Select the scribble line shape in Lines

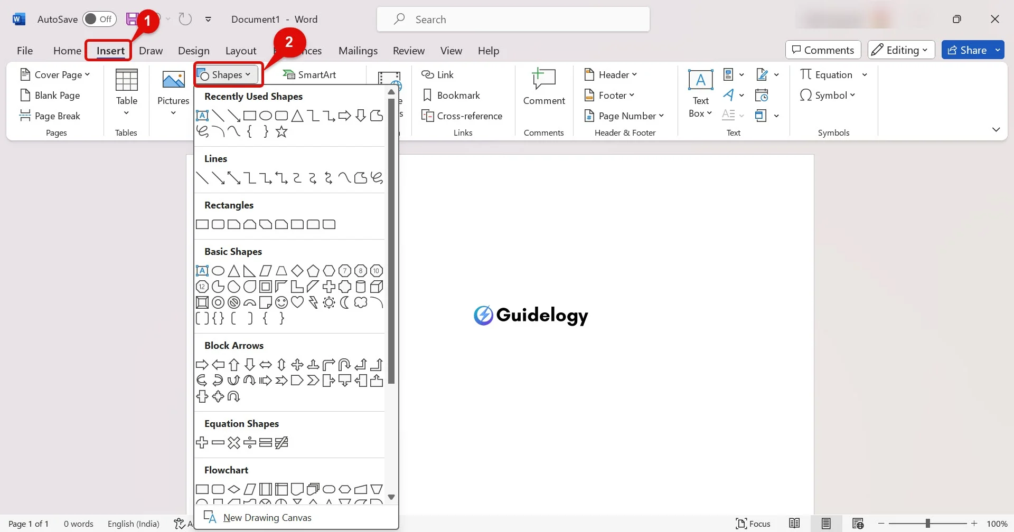[377, 178]
